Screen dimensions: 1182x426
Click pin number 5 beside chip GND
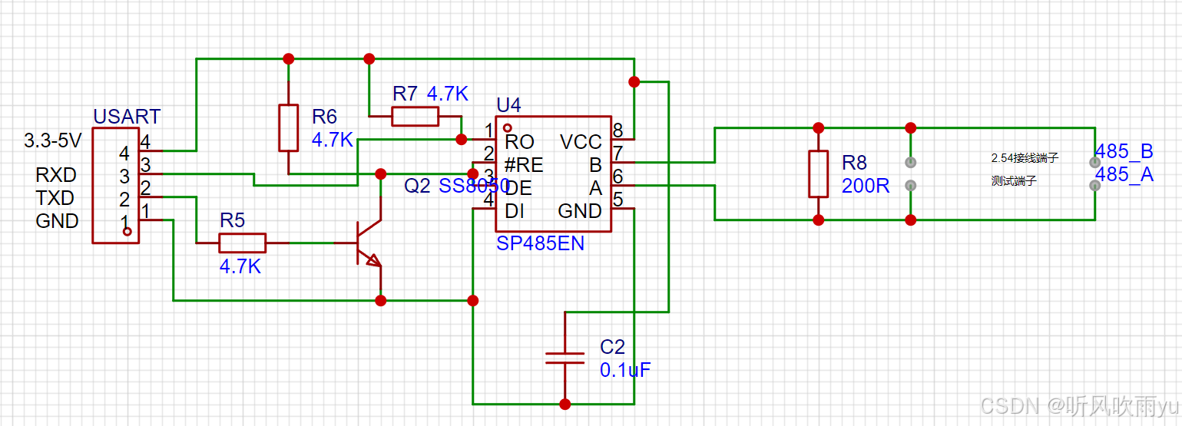[x=618, y=200]
